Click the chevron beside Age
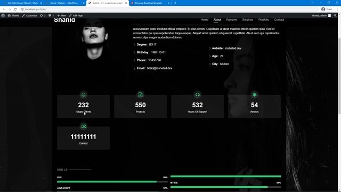This screenshot has height=192, width=341. 209,57
